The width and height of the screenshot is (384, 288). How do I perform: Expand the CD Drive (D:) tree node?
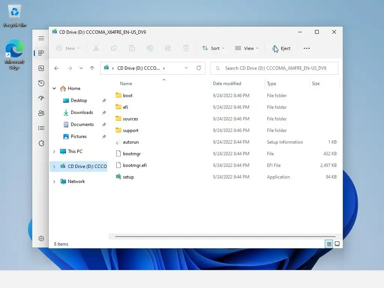[54, 166]
